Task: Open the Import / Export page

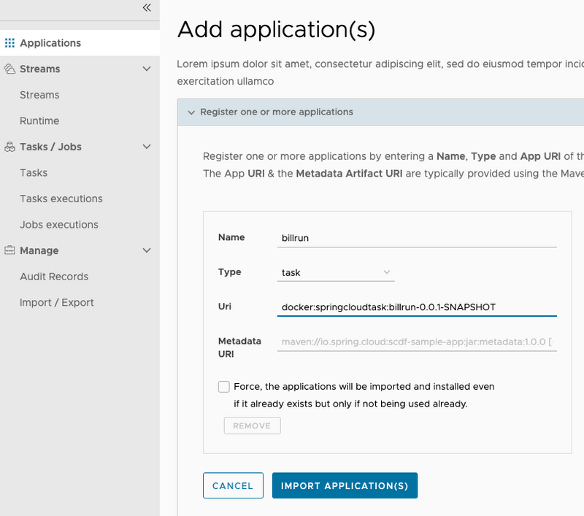Action: coord(57,303)
